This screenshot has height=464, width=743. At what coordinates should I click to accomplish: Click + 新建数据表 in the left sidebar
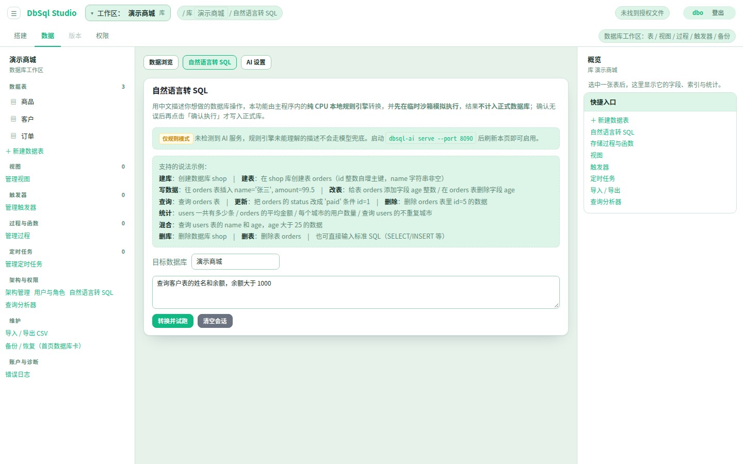(x=25, y=151)
